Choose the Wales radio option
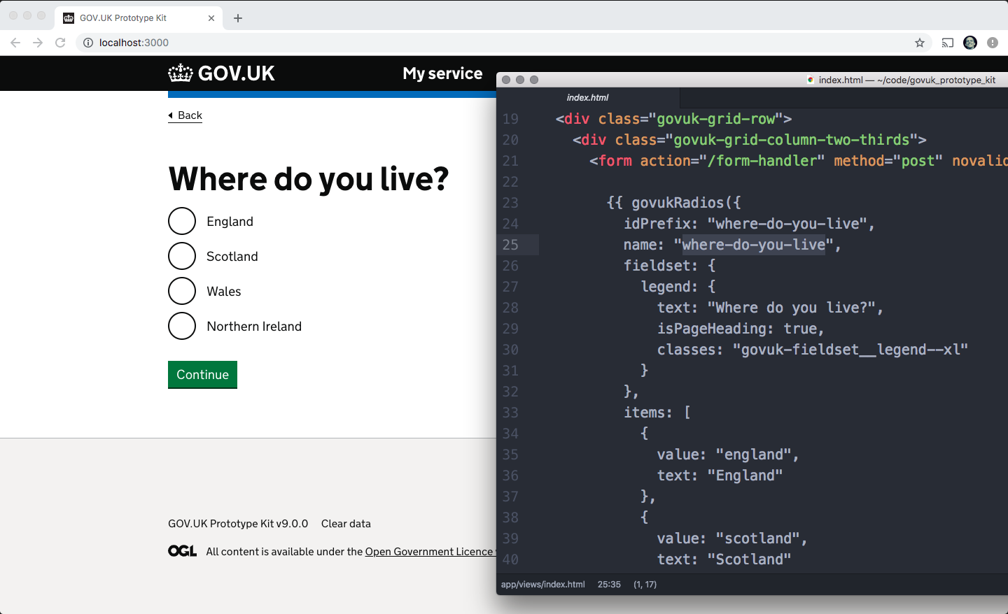 pyautogui.click(x=182, y=291)
